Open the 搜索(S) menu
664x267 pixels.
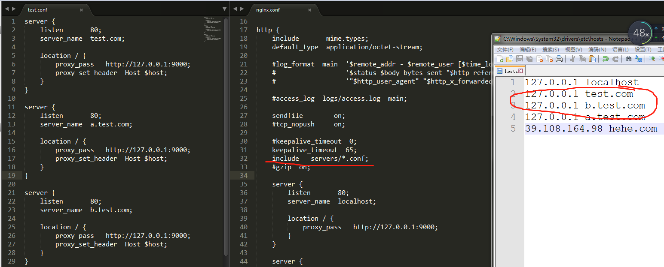pos(551,50)
